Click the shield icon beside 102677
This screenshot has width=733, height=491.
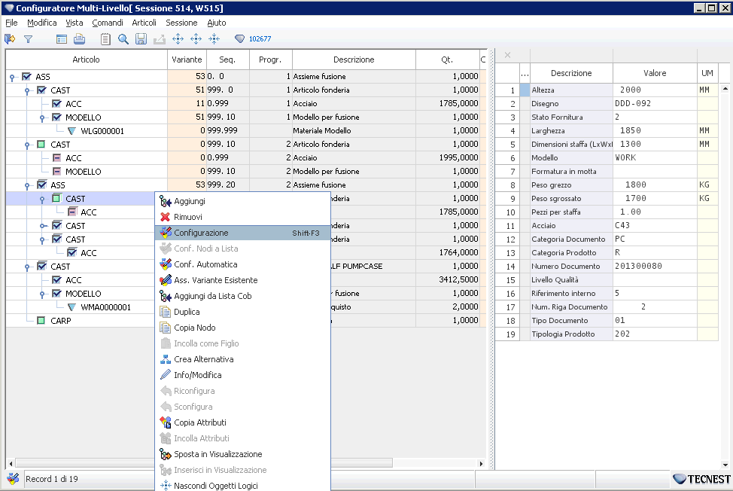[239, 39]
